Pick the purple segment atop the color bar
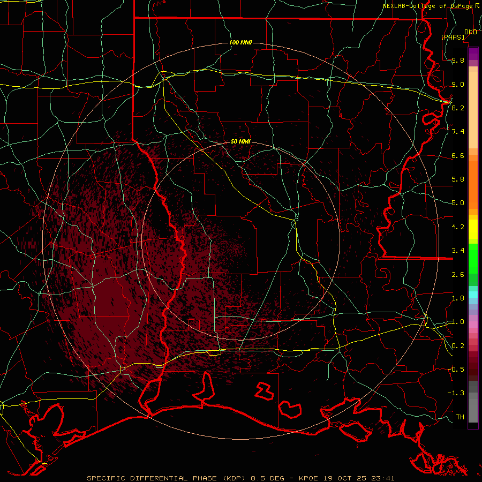 point(473,54)
